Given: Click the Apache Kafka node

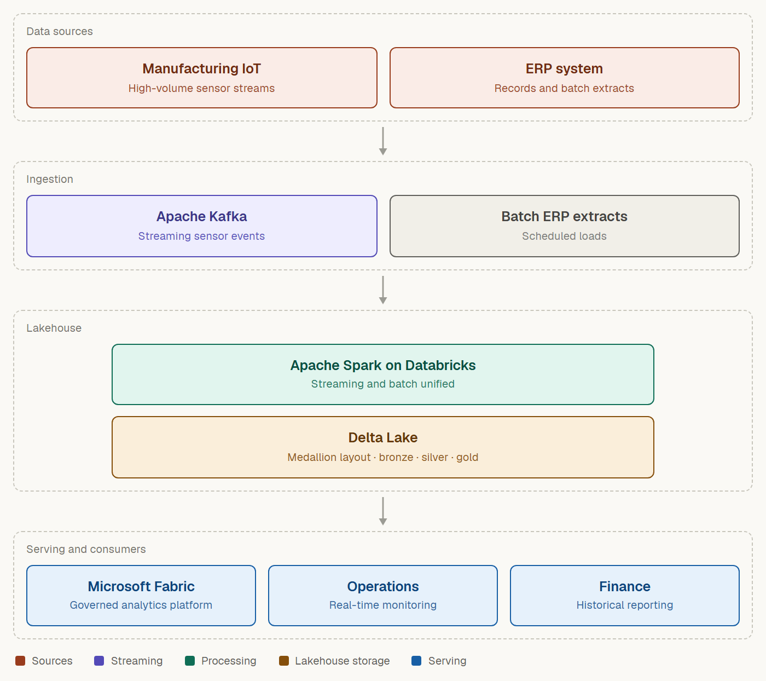Looking at the screenshot, I should (202, 226).
